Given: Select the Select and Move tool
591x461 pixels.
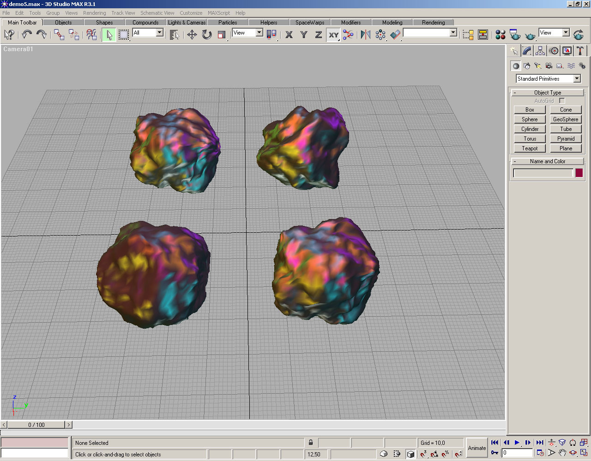Looking at the screenshot, I should (x=192, y=35).
